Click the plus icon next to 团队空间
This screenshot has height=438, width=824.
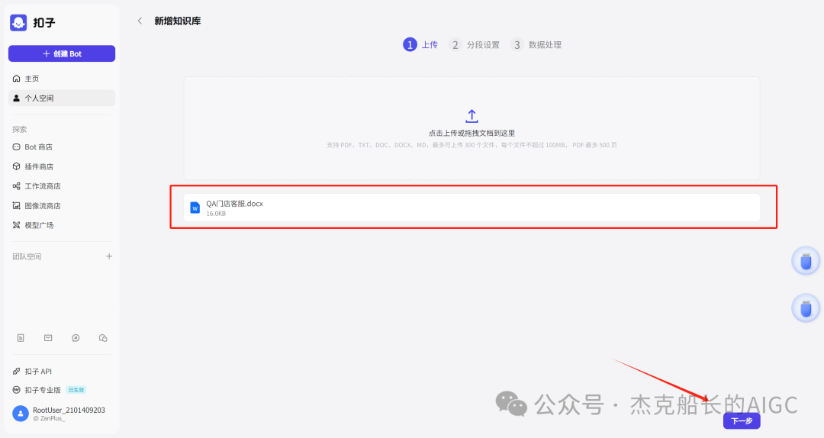(109, 256)
